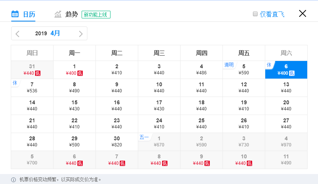
Task: Click the calendar icon beside 日历
Action: pos(15,14)
